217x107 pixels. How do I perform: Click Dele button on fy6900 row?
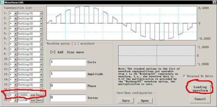tap(40, 95)
